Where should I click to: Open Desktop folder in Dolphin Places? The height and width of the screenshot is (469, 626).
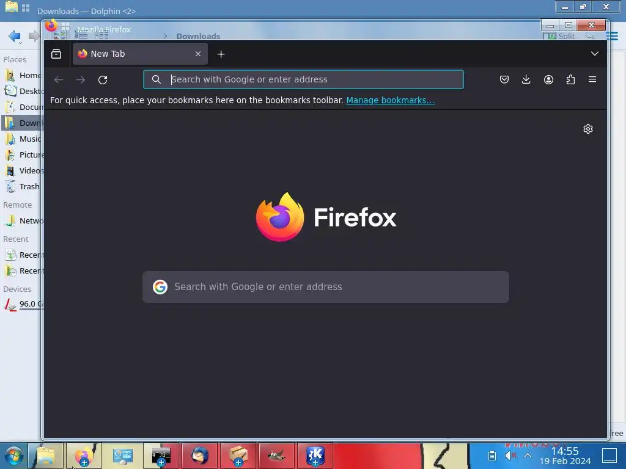22,91
